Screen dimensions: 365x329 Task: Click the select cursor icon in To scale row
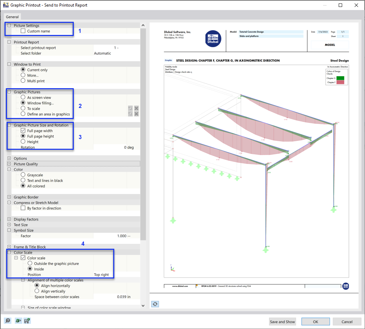[x=130, y=108]
